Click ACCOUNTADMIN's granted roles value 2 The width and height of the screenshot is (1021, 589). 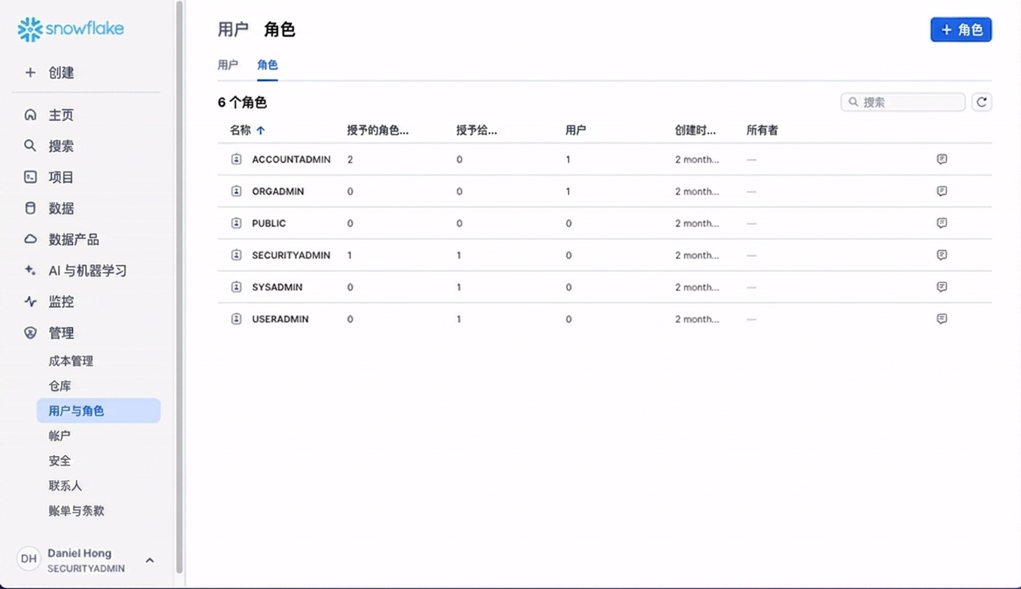click(x=350, y=159)
